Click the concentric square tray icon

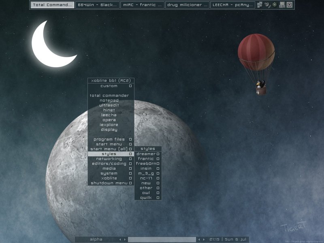pos(290,4)
